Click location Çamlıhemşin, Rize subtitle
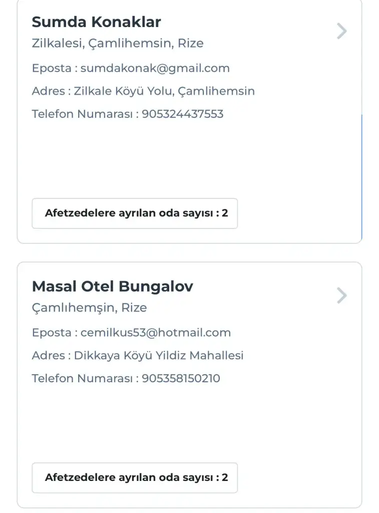 click(x=89, y=308)
